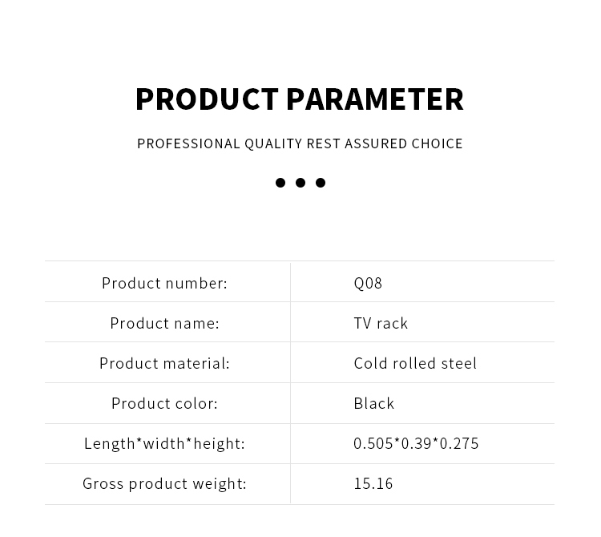Click the 'Length*width*height:' label
601x537 pixels.
(x=164, y=443)
